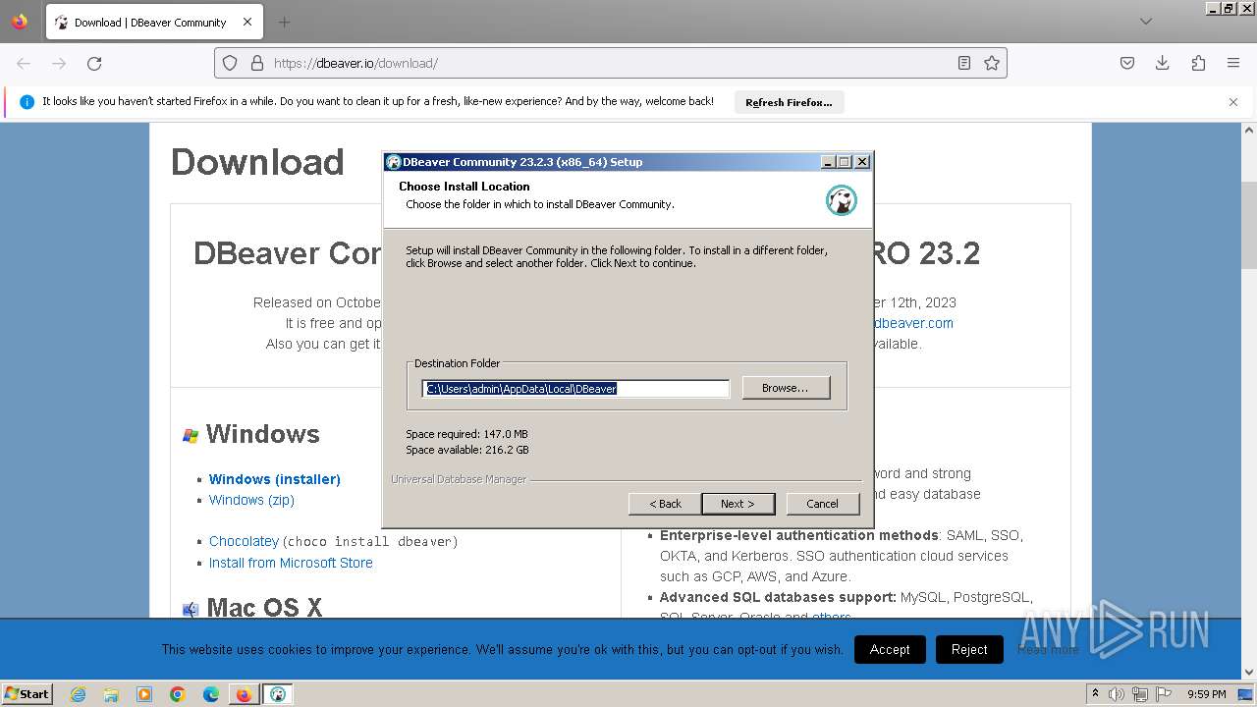Click Next in the DBeaver setup
The width and height of the screenshot is (1257, 707).
point(738,504)
